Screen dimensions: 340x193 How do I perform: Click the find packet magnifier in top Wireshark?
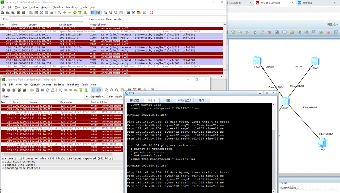59,12
